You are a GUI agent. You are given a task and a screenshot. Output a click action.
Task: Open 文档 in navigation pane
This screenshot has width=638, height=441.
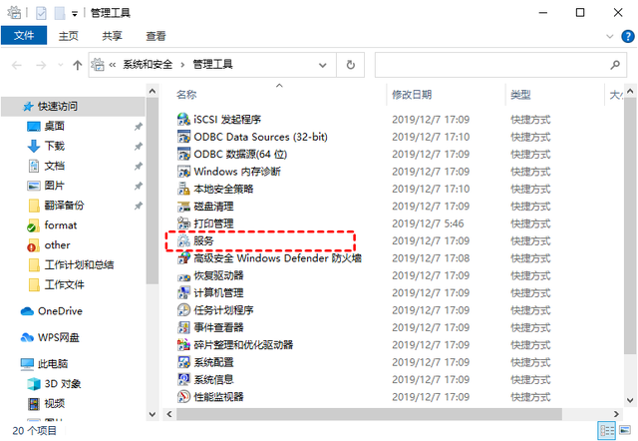tap(54, 166)
